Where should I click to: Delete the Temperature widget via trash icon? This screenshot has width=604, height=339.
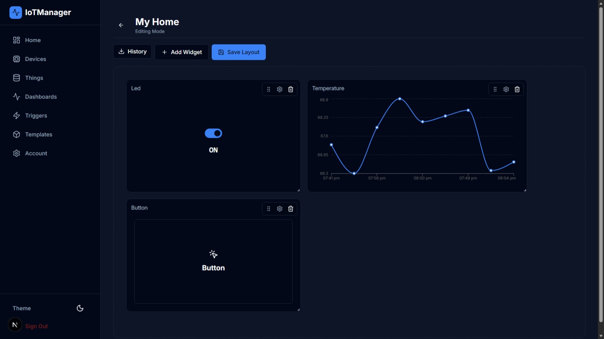[517, 89]
